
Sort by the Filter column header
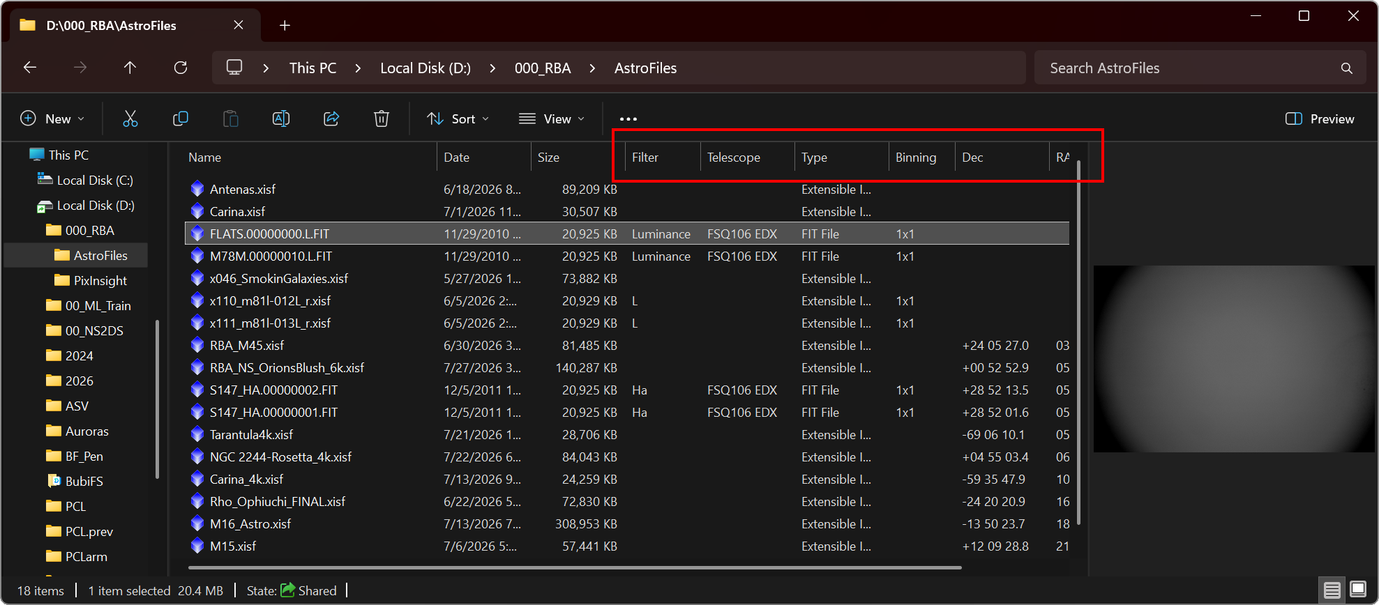click(663, 158)
